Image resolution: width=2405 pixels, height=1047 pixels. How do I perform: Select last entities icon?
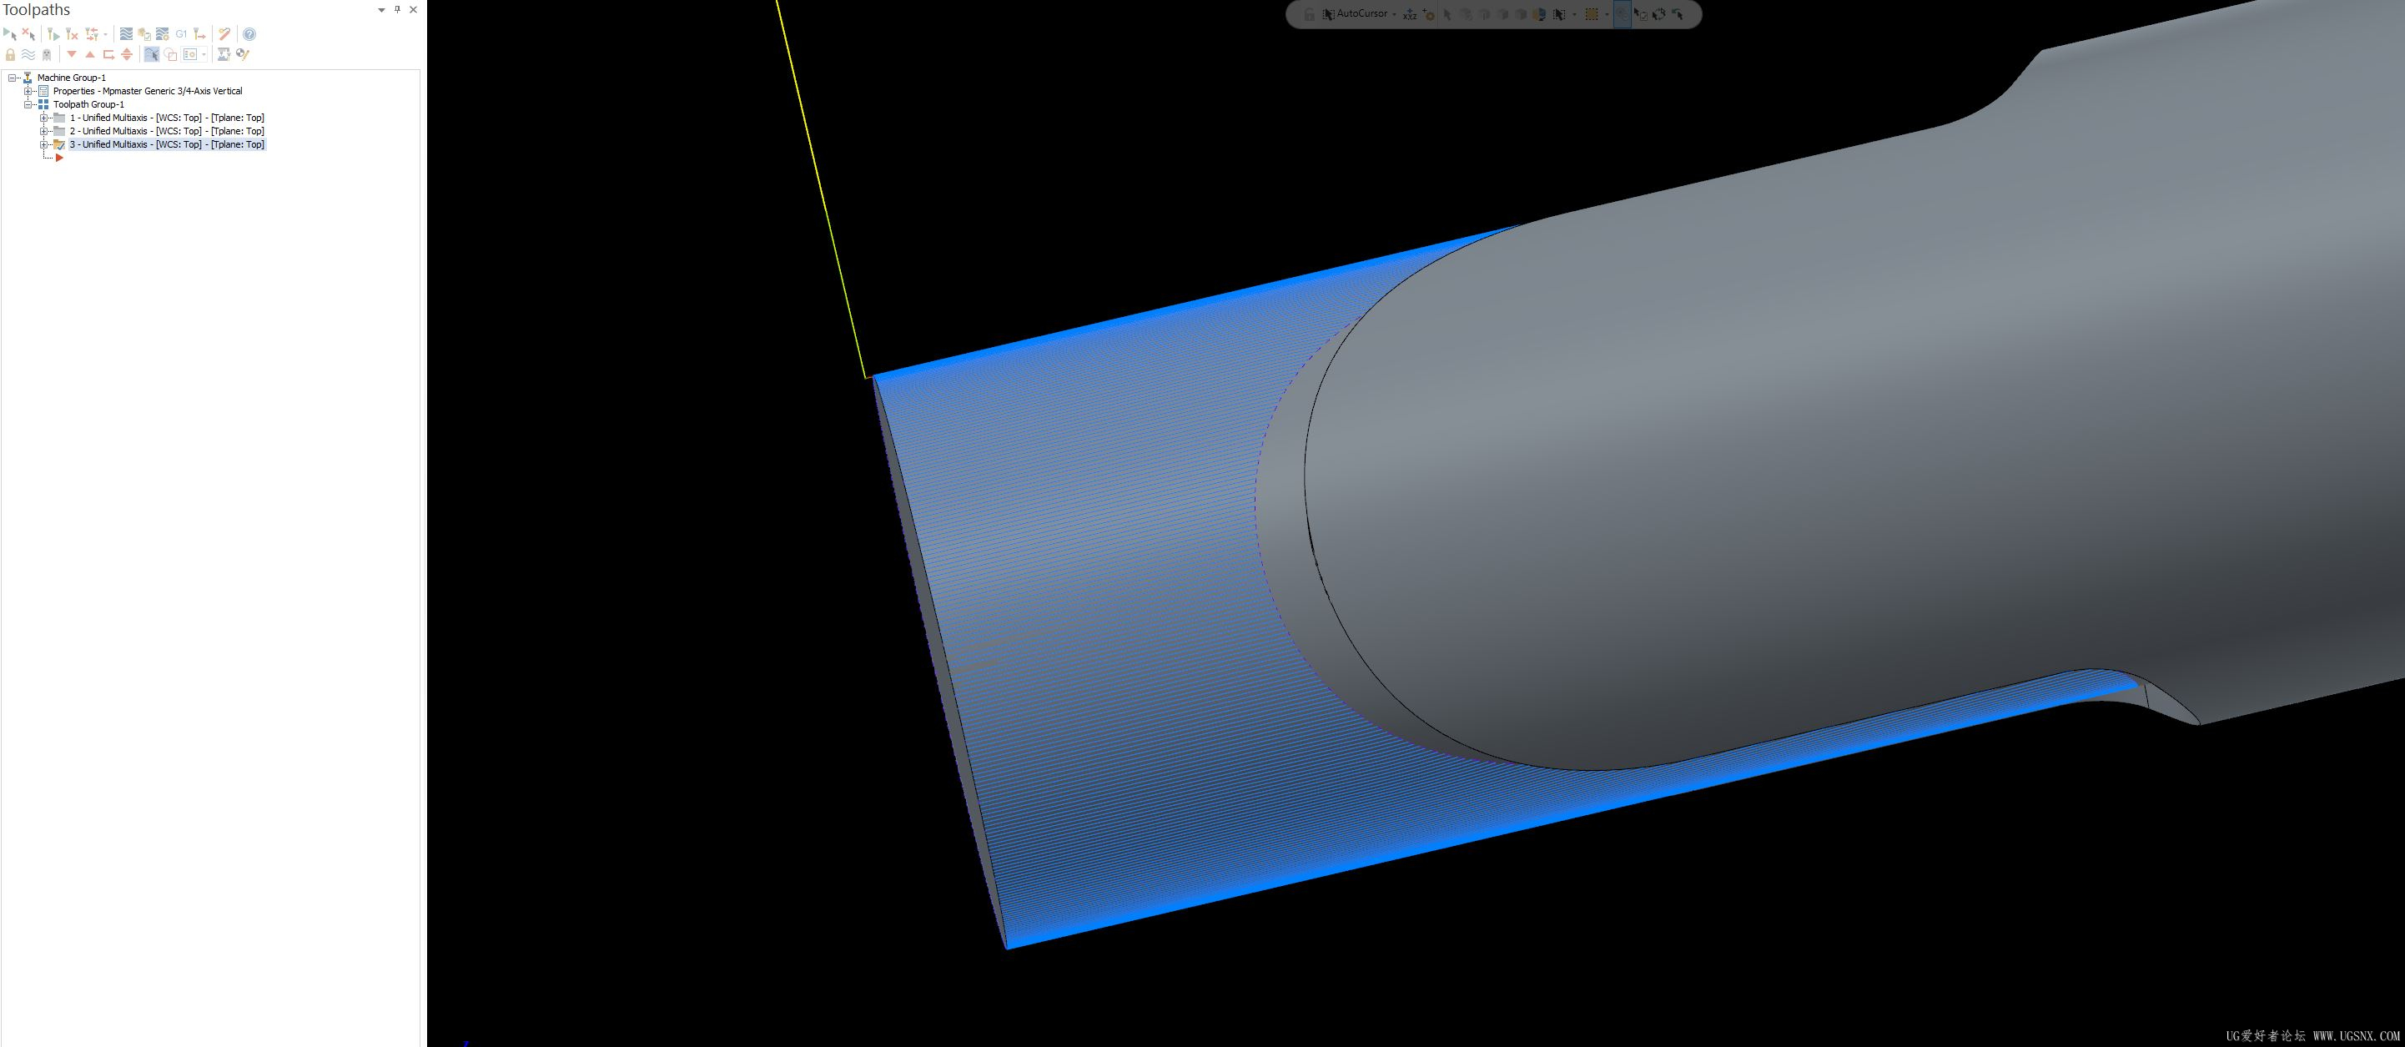1678,14
